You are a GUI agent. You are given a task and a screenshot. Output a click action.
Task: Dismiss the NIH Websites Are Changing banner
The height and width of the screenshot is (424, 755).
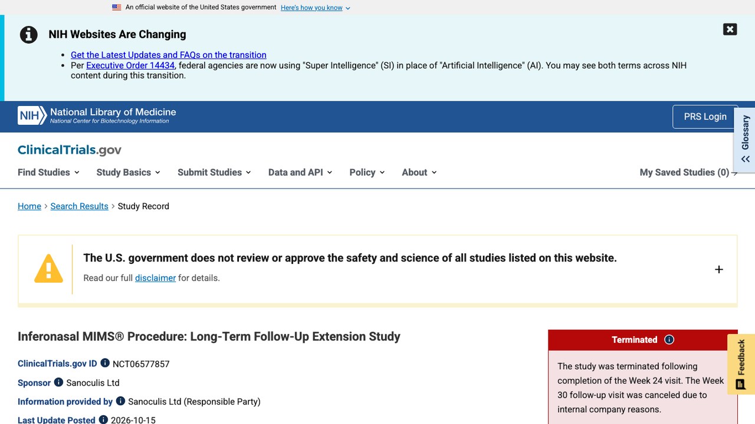730,29
